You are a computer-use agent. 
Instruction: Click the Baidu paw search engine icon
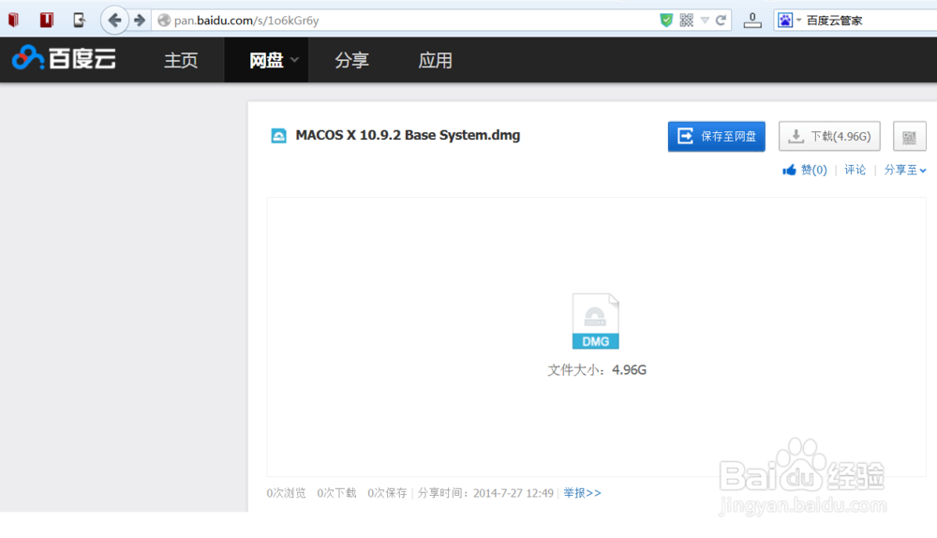(x=784, y=21)
